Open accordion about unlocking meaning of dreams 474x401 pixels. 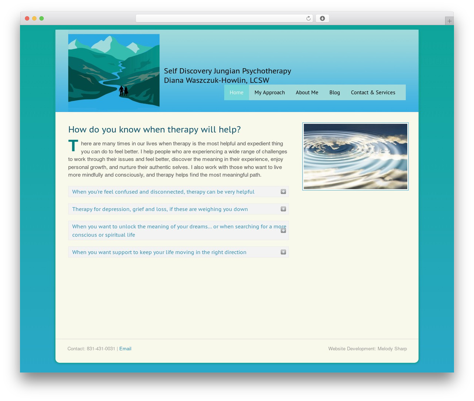tap(178, 230)
